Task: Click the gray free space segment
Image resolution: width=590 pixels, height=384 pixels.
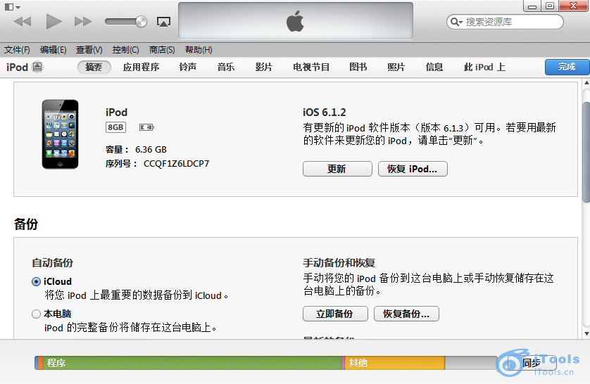Action: coord(471,363)
